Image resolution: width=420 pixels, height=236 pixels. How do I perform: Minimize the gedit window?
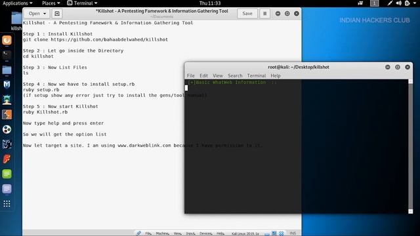278,13
